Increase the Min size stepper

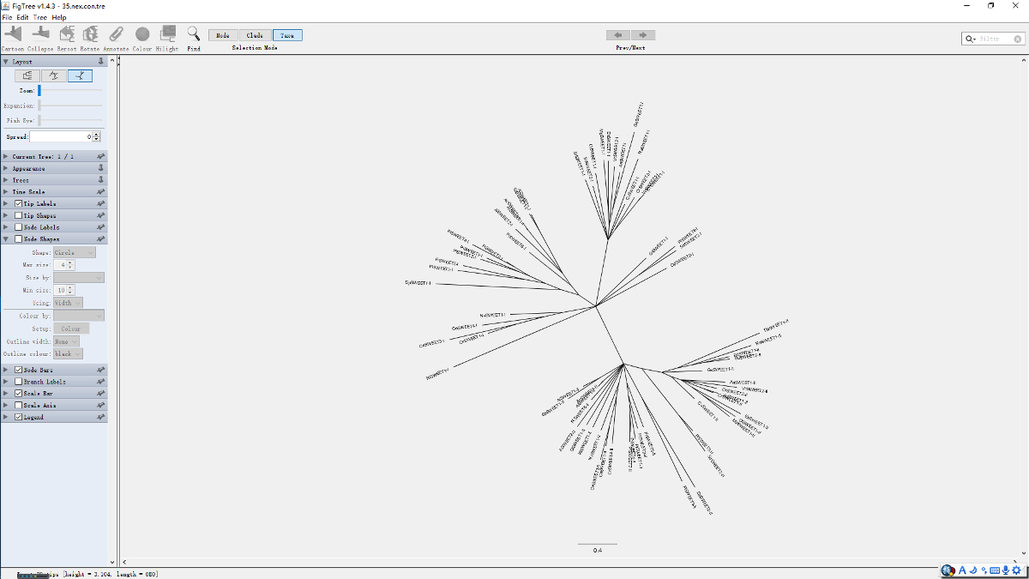pyautogui.click(x=71, y=288)
